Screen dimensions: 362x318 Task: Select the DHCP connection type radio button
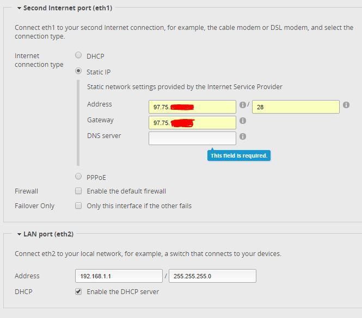[x=78, y=55]
